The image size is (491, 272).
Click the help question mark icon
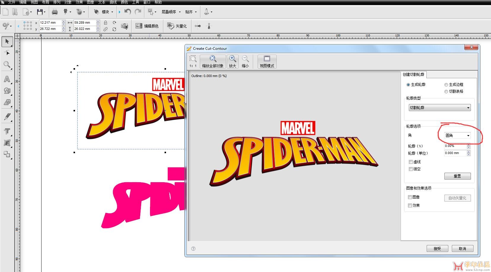click(193, 249)
